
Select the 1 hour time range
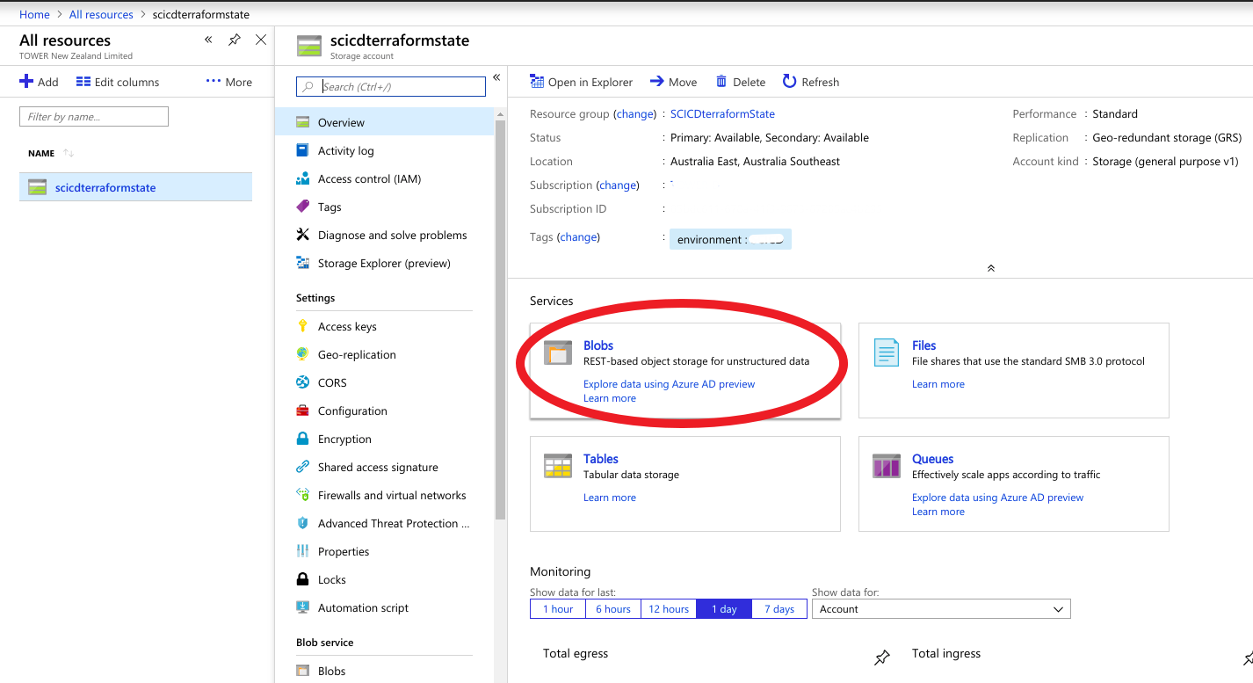click(558, 609)
